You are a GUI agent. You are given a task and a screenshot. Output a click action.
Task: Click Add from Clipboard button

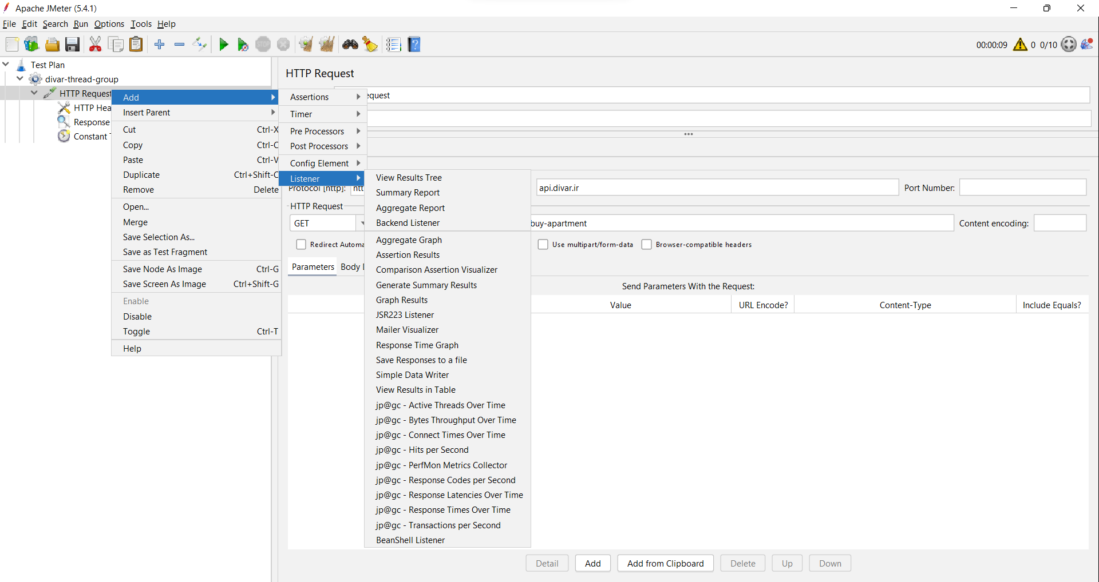coord(665,563)
